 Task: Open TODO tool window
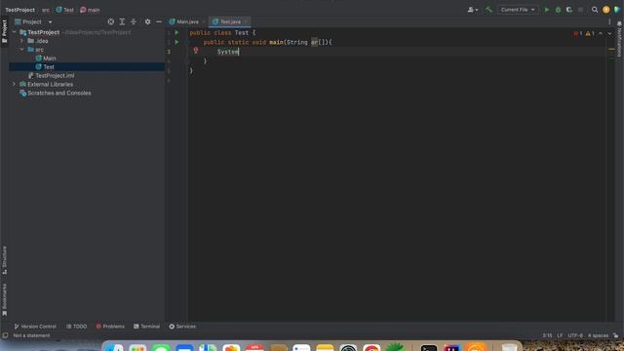point(76,327)
